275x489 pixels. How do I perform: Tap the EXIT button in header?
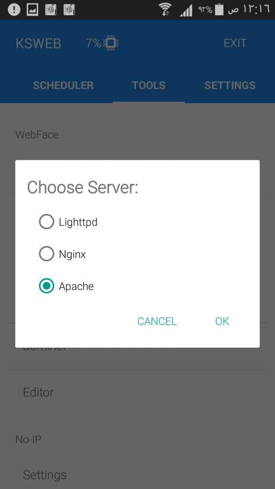tap(235, 43)
